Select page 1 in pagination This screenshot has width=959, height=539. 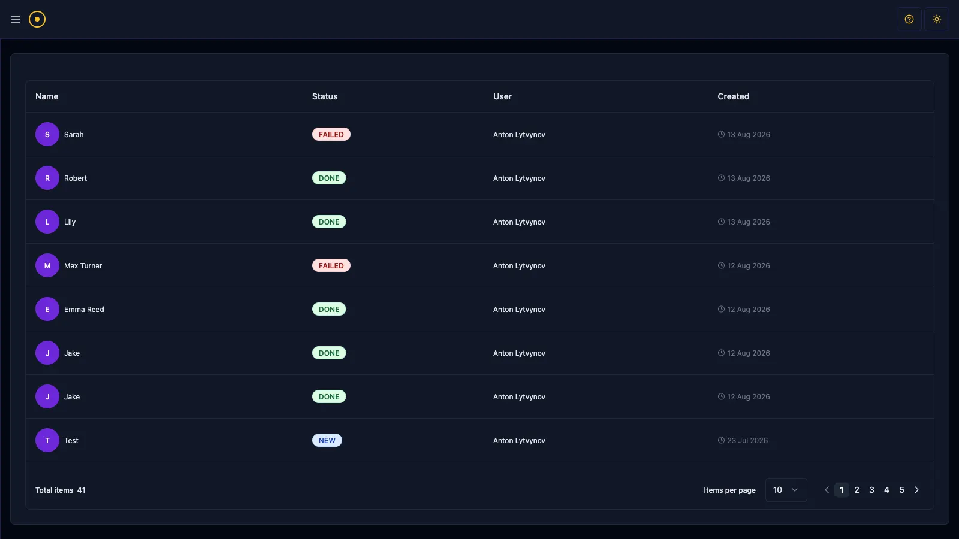842,490
